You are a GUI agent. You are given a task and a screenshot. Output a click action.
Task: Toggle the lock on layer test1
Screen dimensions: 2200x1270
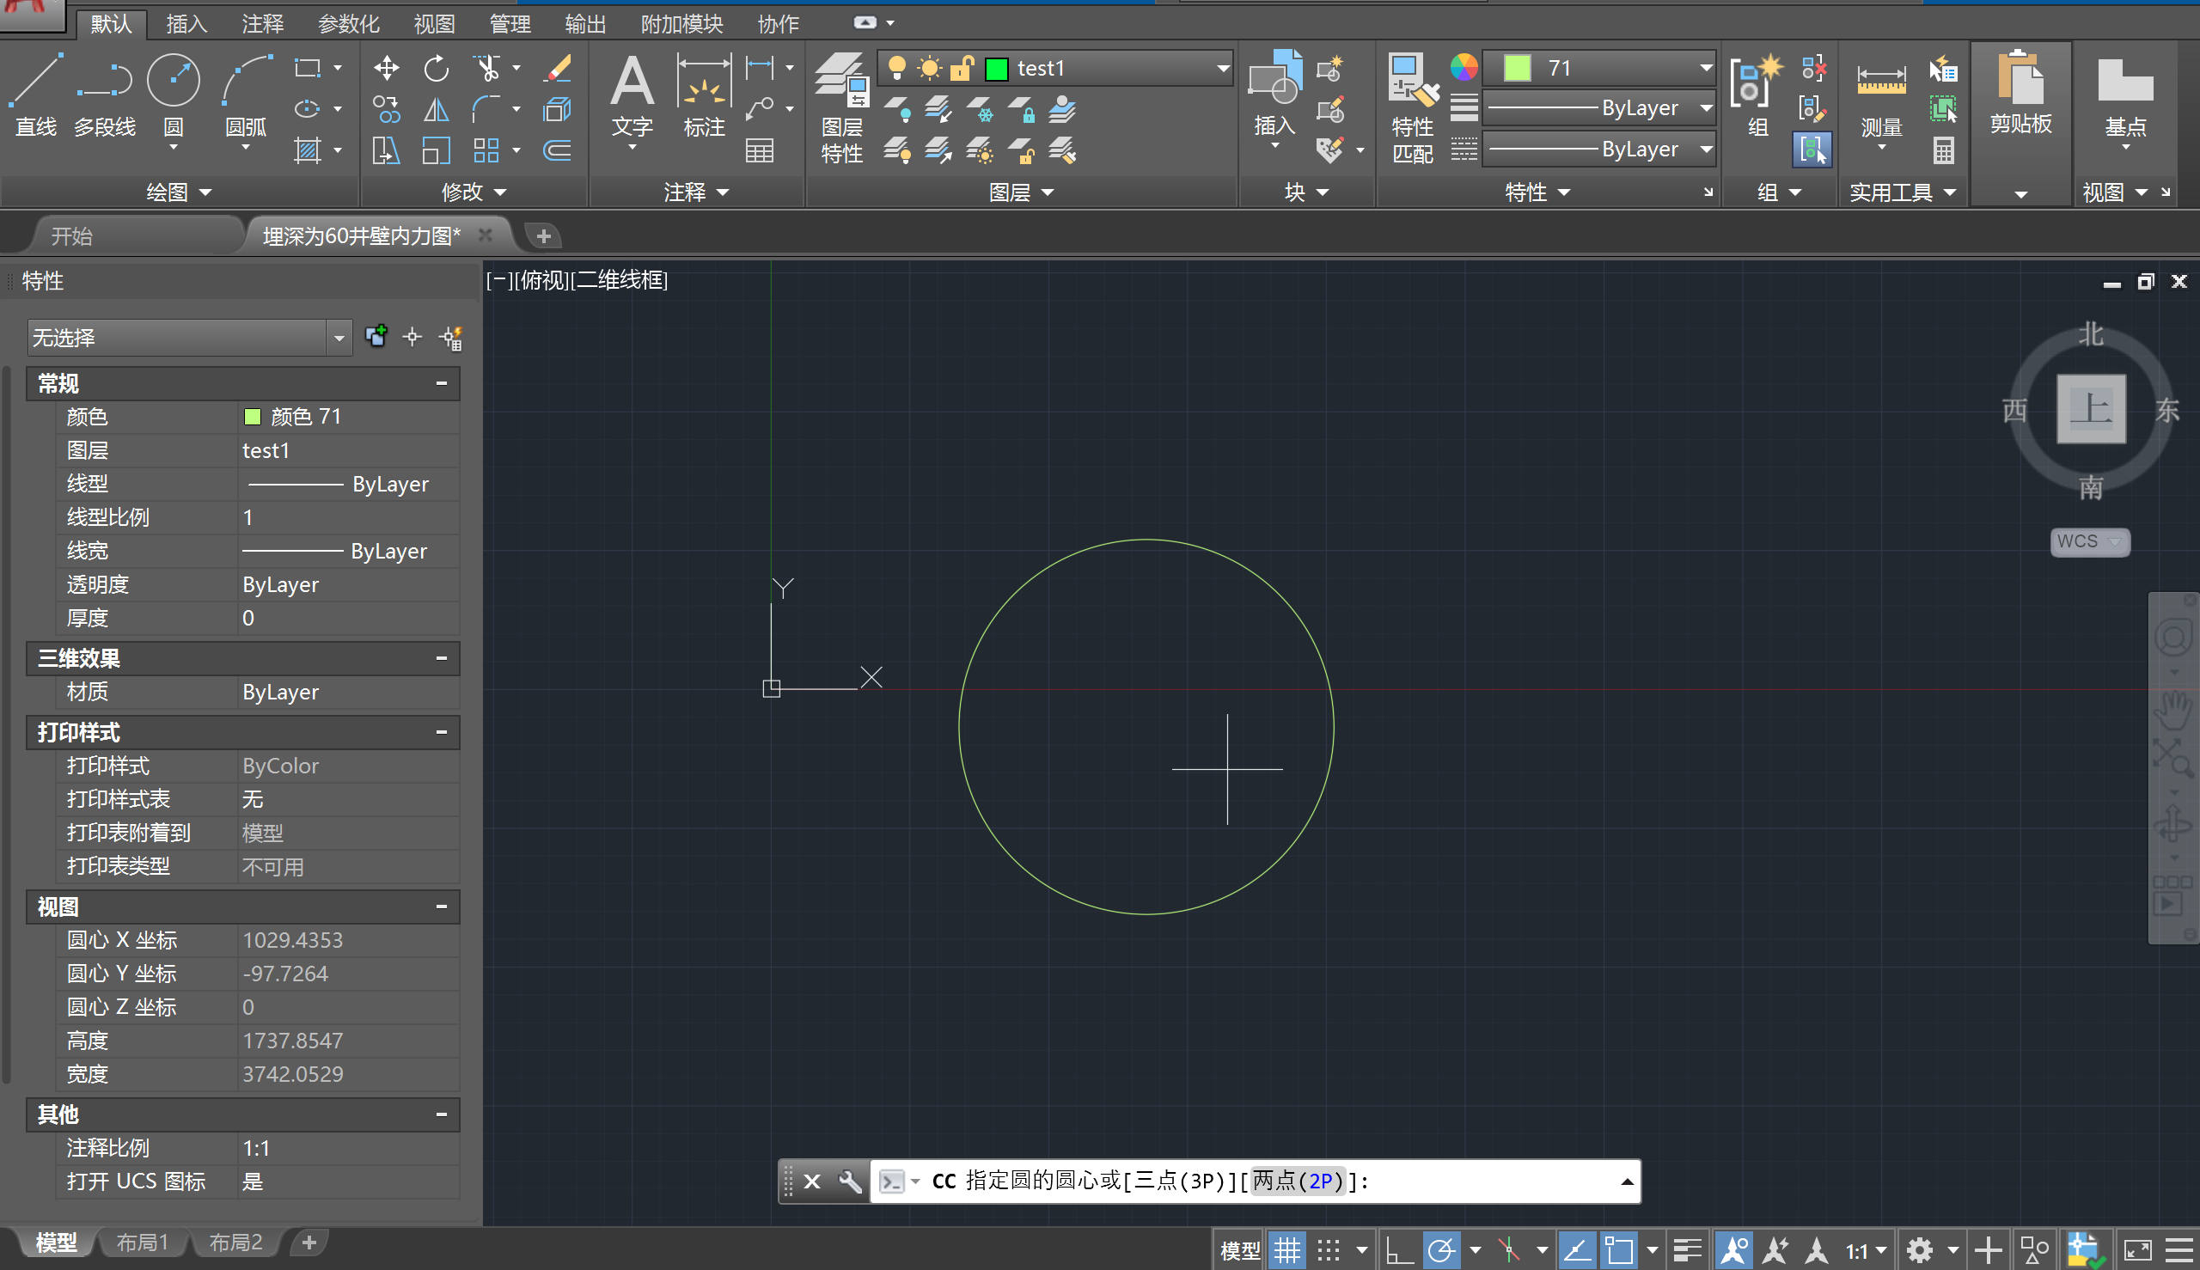point(962,68)
